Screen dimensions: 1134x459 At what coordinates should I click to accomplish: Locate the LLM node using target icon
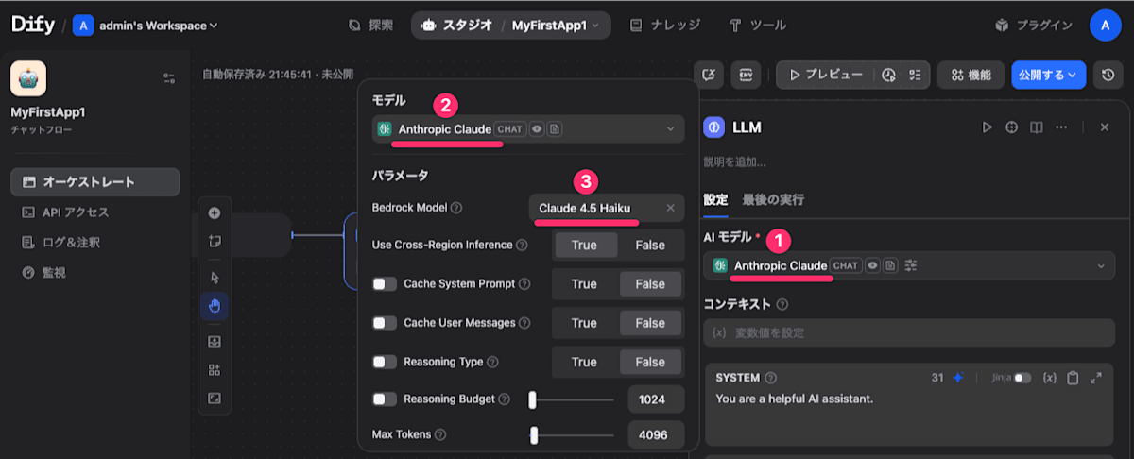(1012, 127)
